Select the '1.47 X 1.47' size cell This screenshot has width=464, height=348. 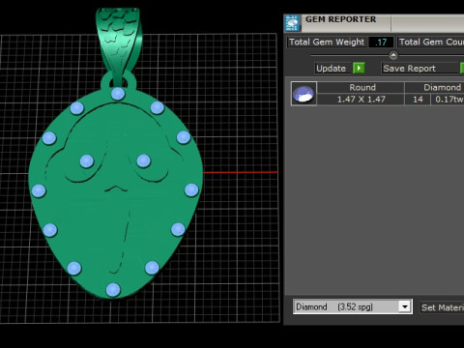click(361, 100)
